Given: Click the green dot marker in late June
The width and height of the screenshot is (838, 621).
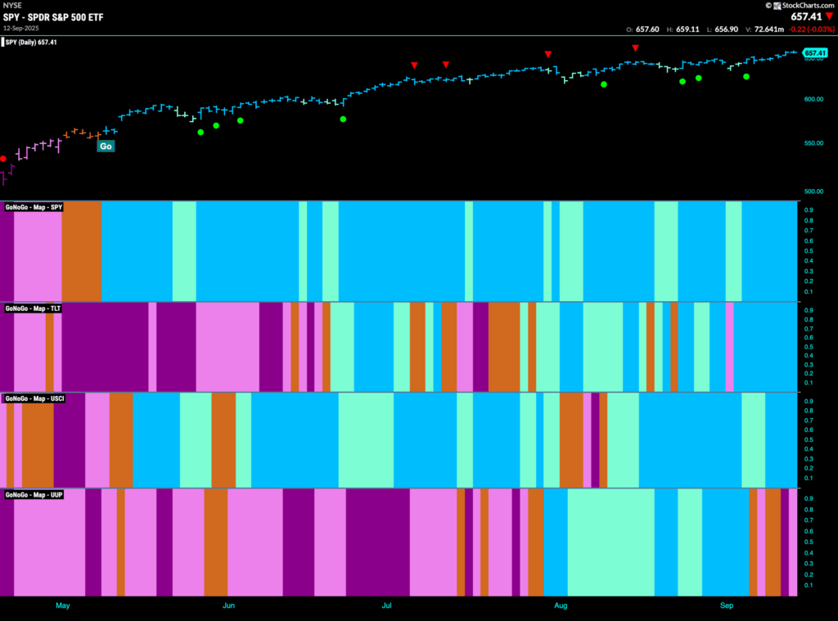Looking at the screenshot, I should pos(343,119).
